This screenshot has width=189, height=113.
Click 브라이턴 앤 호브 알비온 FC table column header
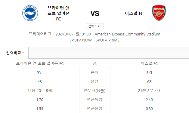[40, 63]
